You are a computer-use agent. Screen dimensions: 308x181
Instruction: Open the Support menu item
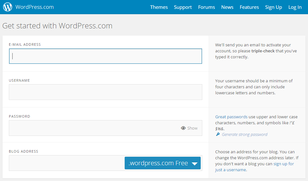183,7
